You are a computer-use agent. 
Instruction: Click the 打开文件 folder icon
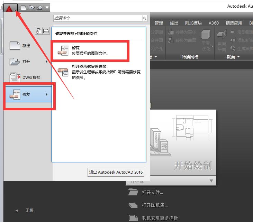[133, 192]
